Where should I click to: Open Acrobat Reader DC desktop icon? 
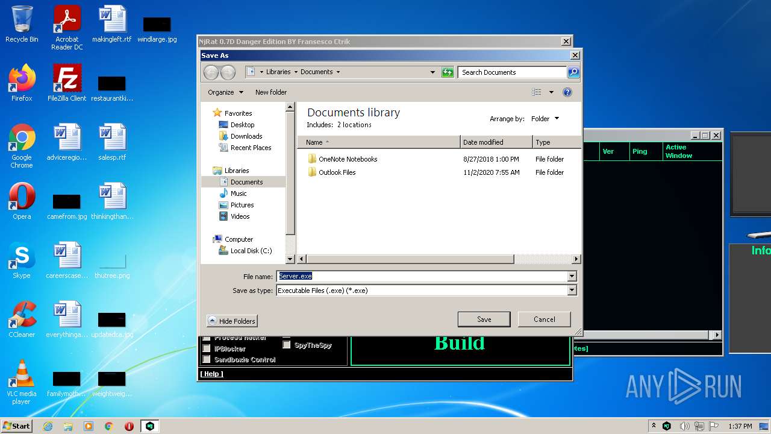(67, 28)
